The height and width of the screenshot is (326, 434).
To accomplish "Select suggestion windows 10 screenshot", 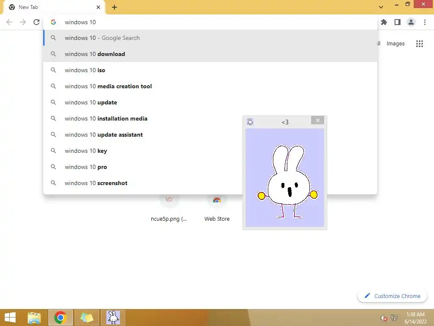I will (210, 183).
